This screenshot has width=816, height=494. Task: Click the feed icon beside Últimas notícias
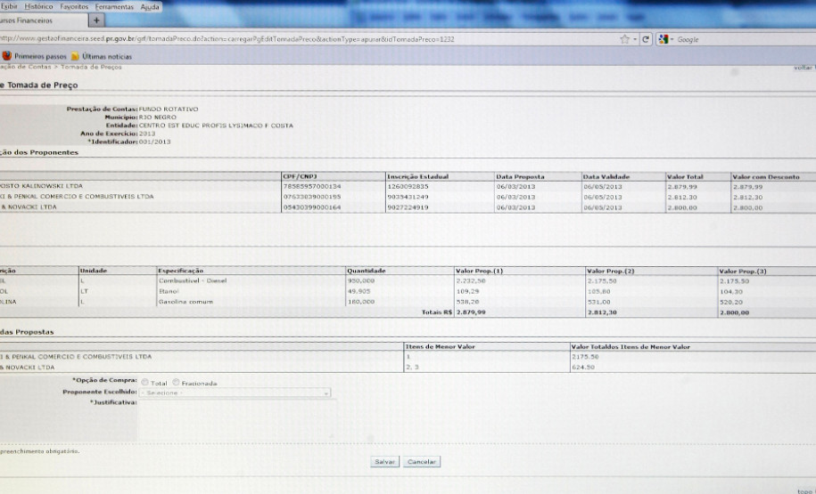click(76, 56)
